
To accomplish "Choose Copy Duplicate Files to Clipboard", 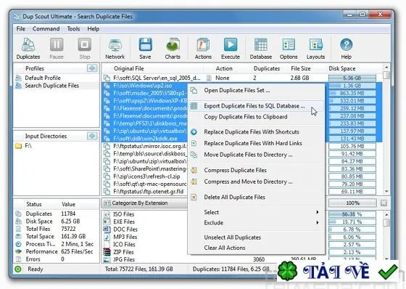I will [257, 117].
